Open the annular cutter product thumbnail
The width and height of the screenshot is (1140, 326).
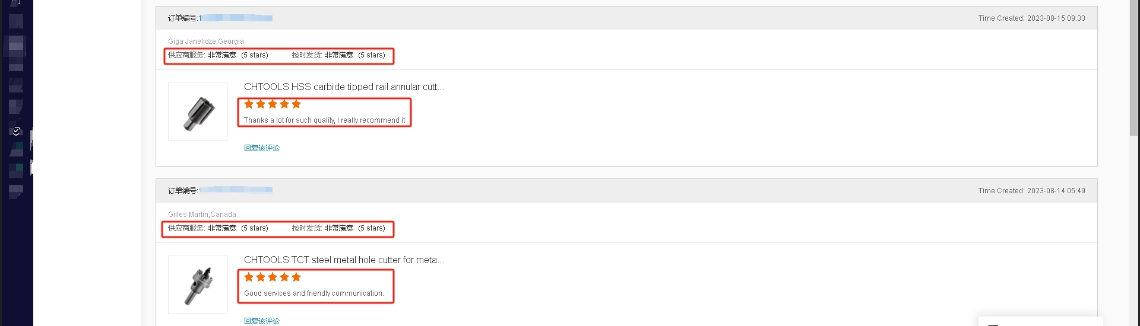pyautogui.click(x=198, y=111)
